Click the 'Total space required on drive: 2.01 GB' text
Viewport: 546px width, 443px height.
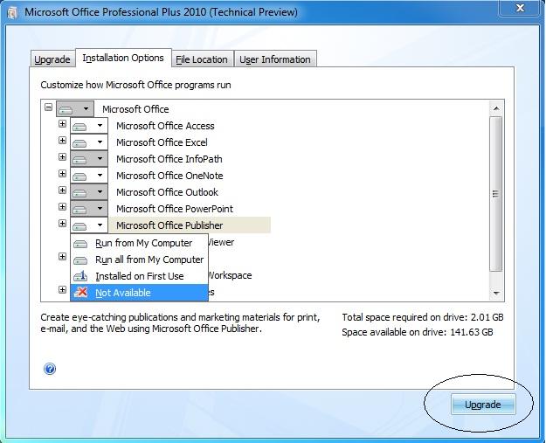[x=422, y=317]
